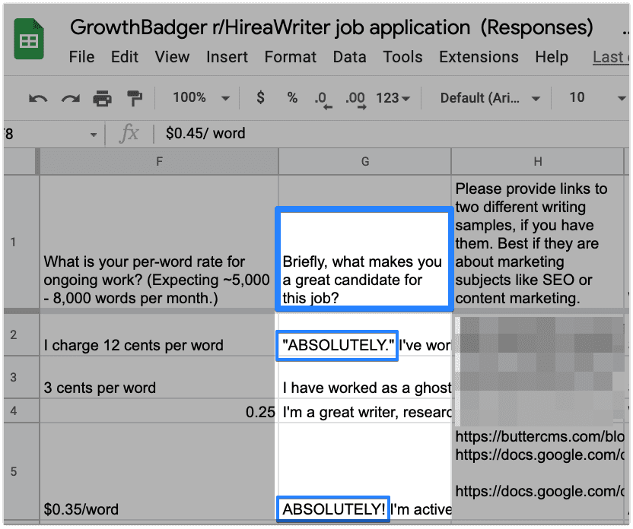
Task: Click the formula bar containing $0.45/ word
Action: coord(380,134)
